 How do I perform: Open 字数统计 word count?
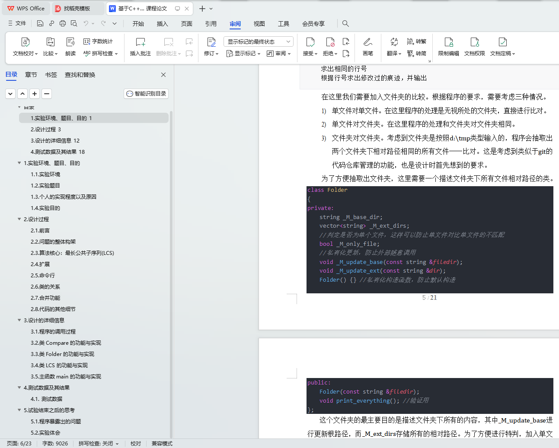98,41
